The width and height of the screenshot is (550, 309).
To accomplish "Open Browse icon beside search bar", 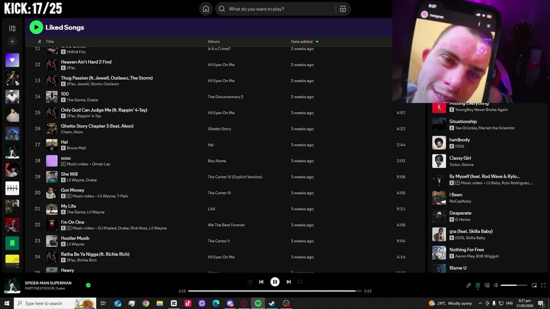I will 342,9.
